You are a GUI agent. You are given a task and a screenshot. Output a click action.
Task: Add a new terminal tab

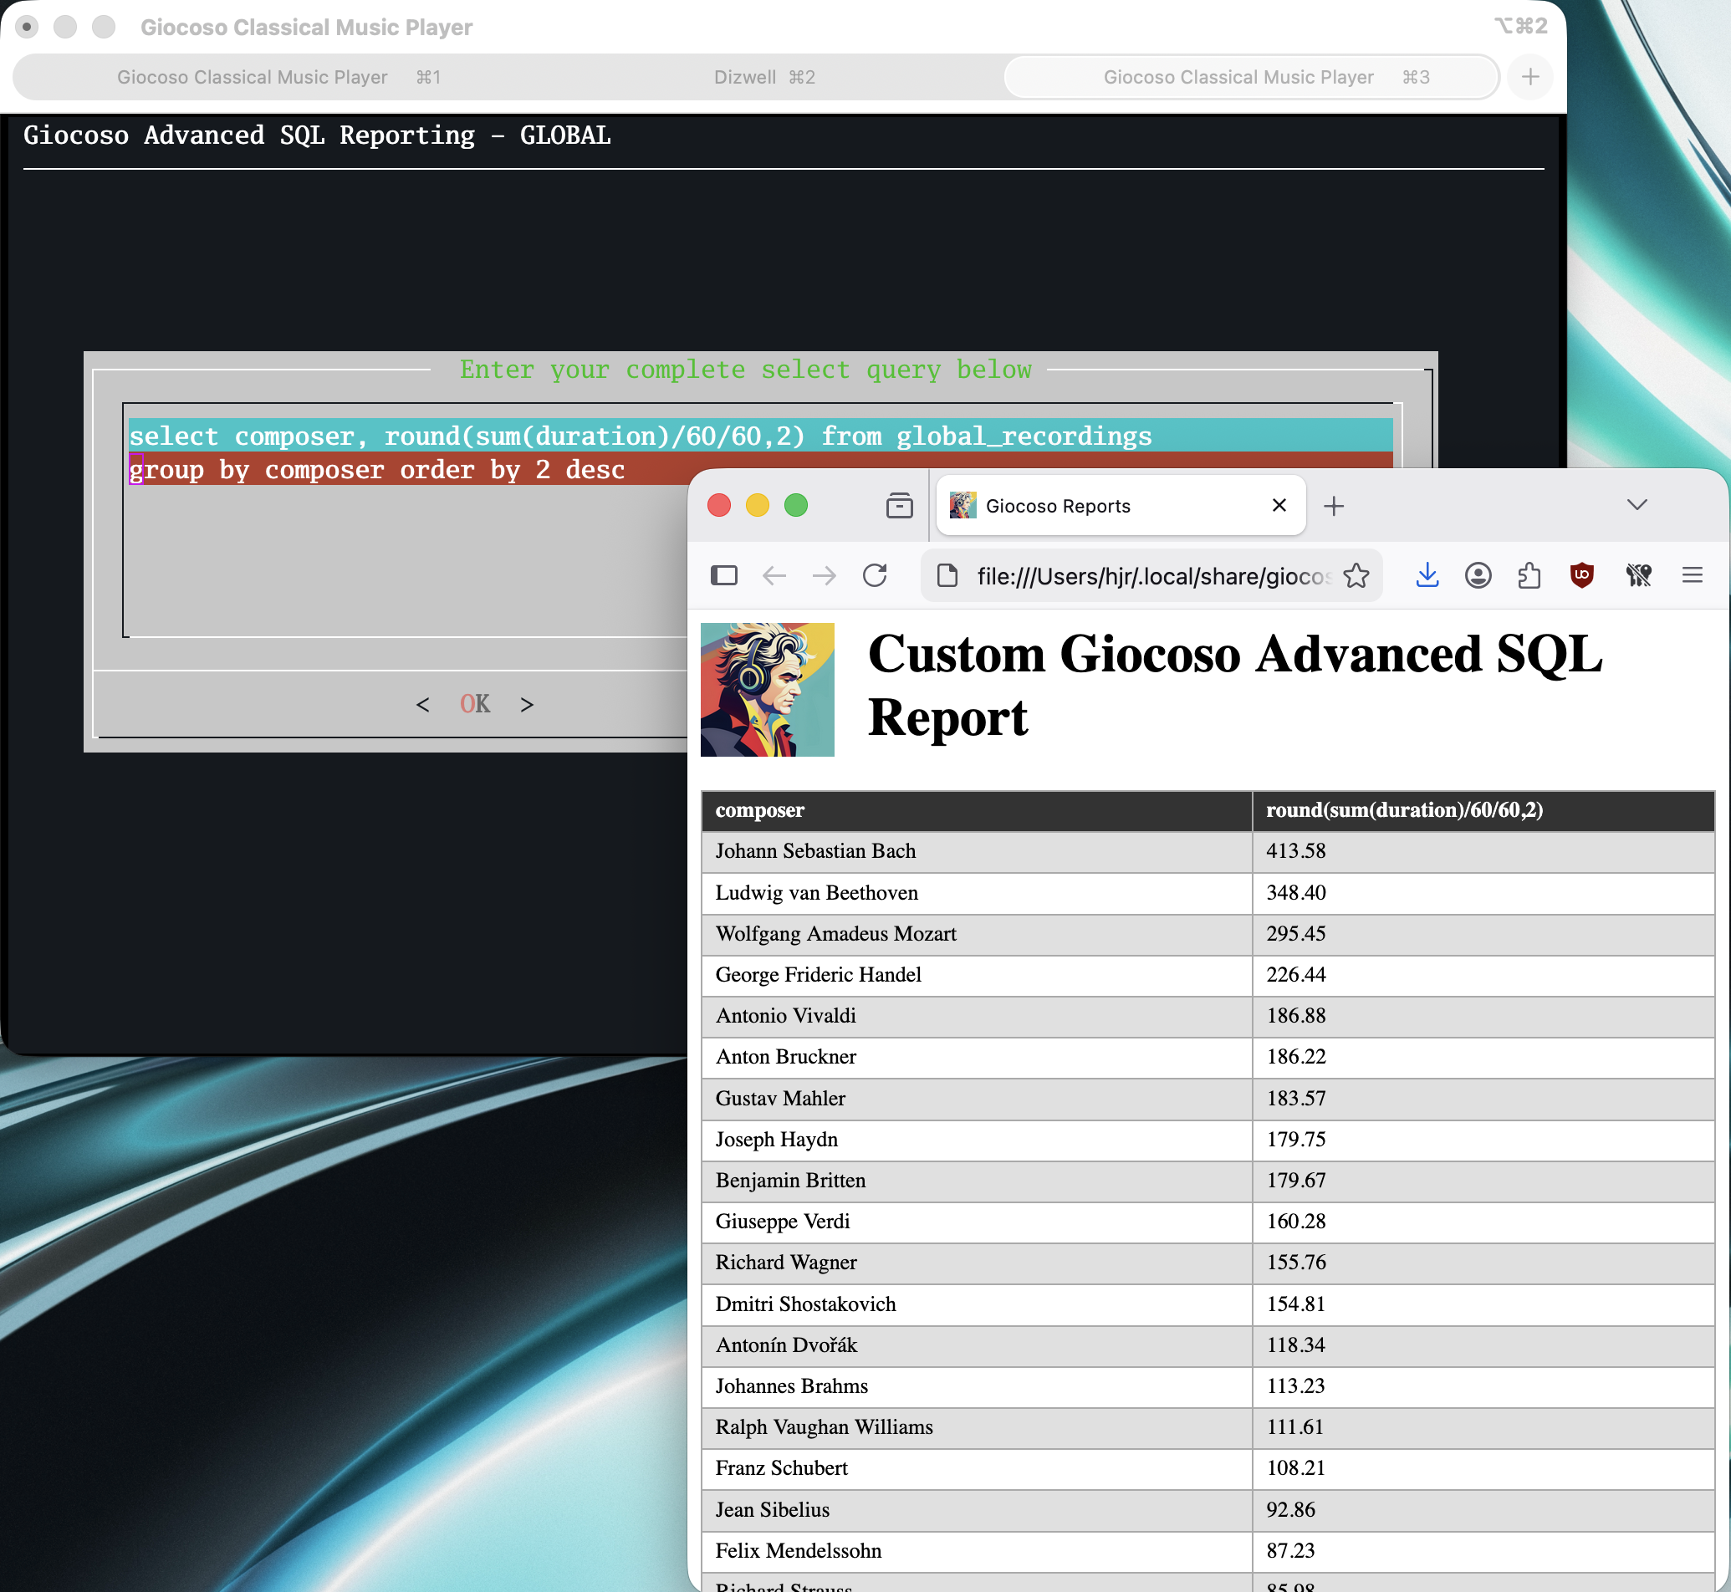click(x=1529, y=78)
